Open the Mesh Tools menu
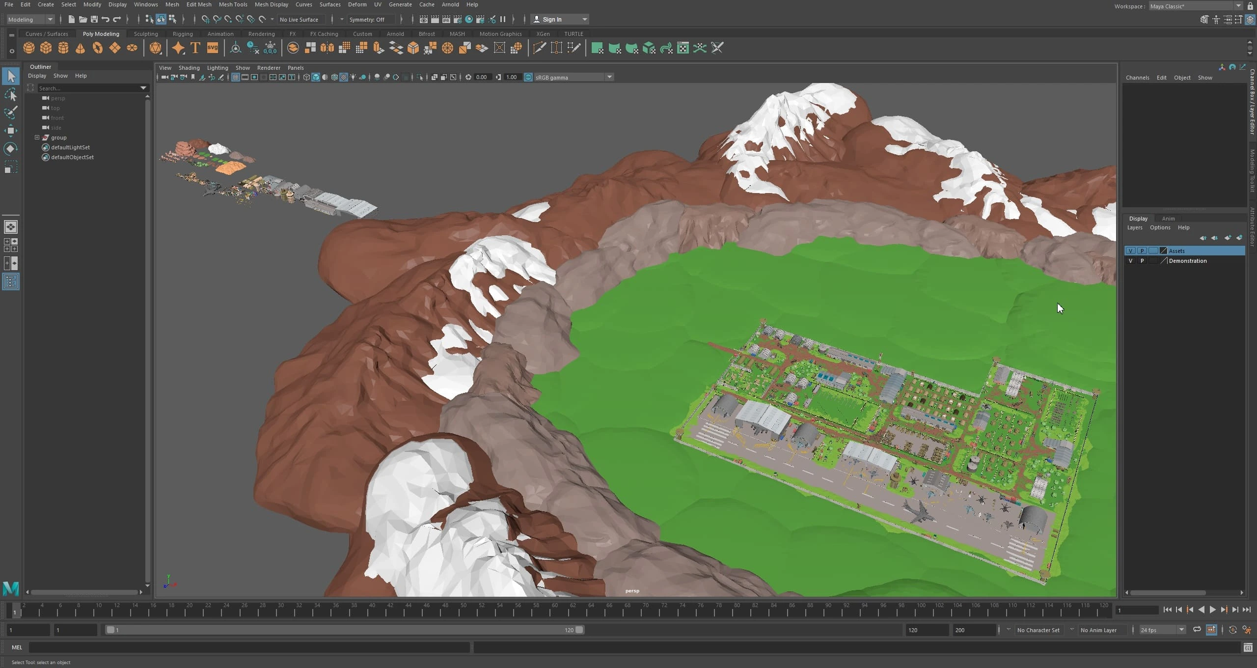The width and height of the screenshot is (1257, 668). [233, 4]
